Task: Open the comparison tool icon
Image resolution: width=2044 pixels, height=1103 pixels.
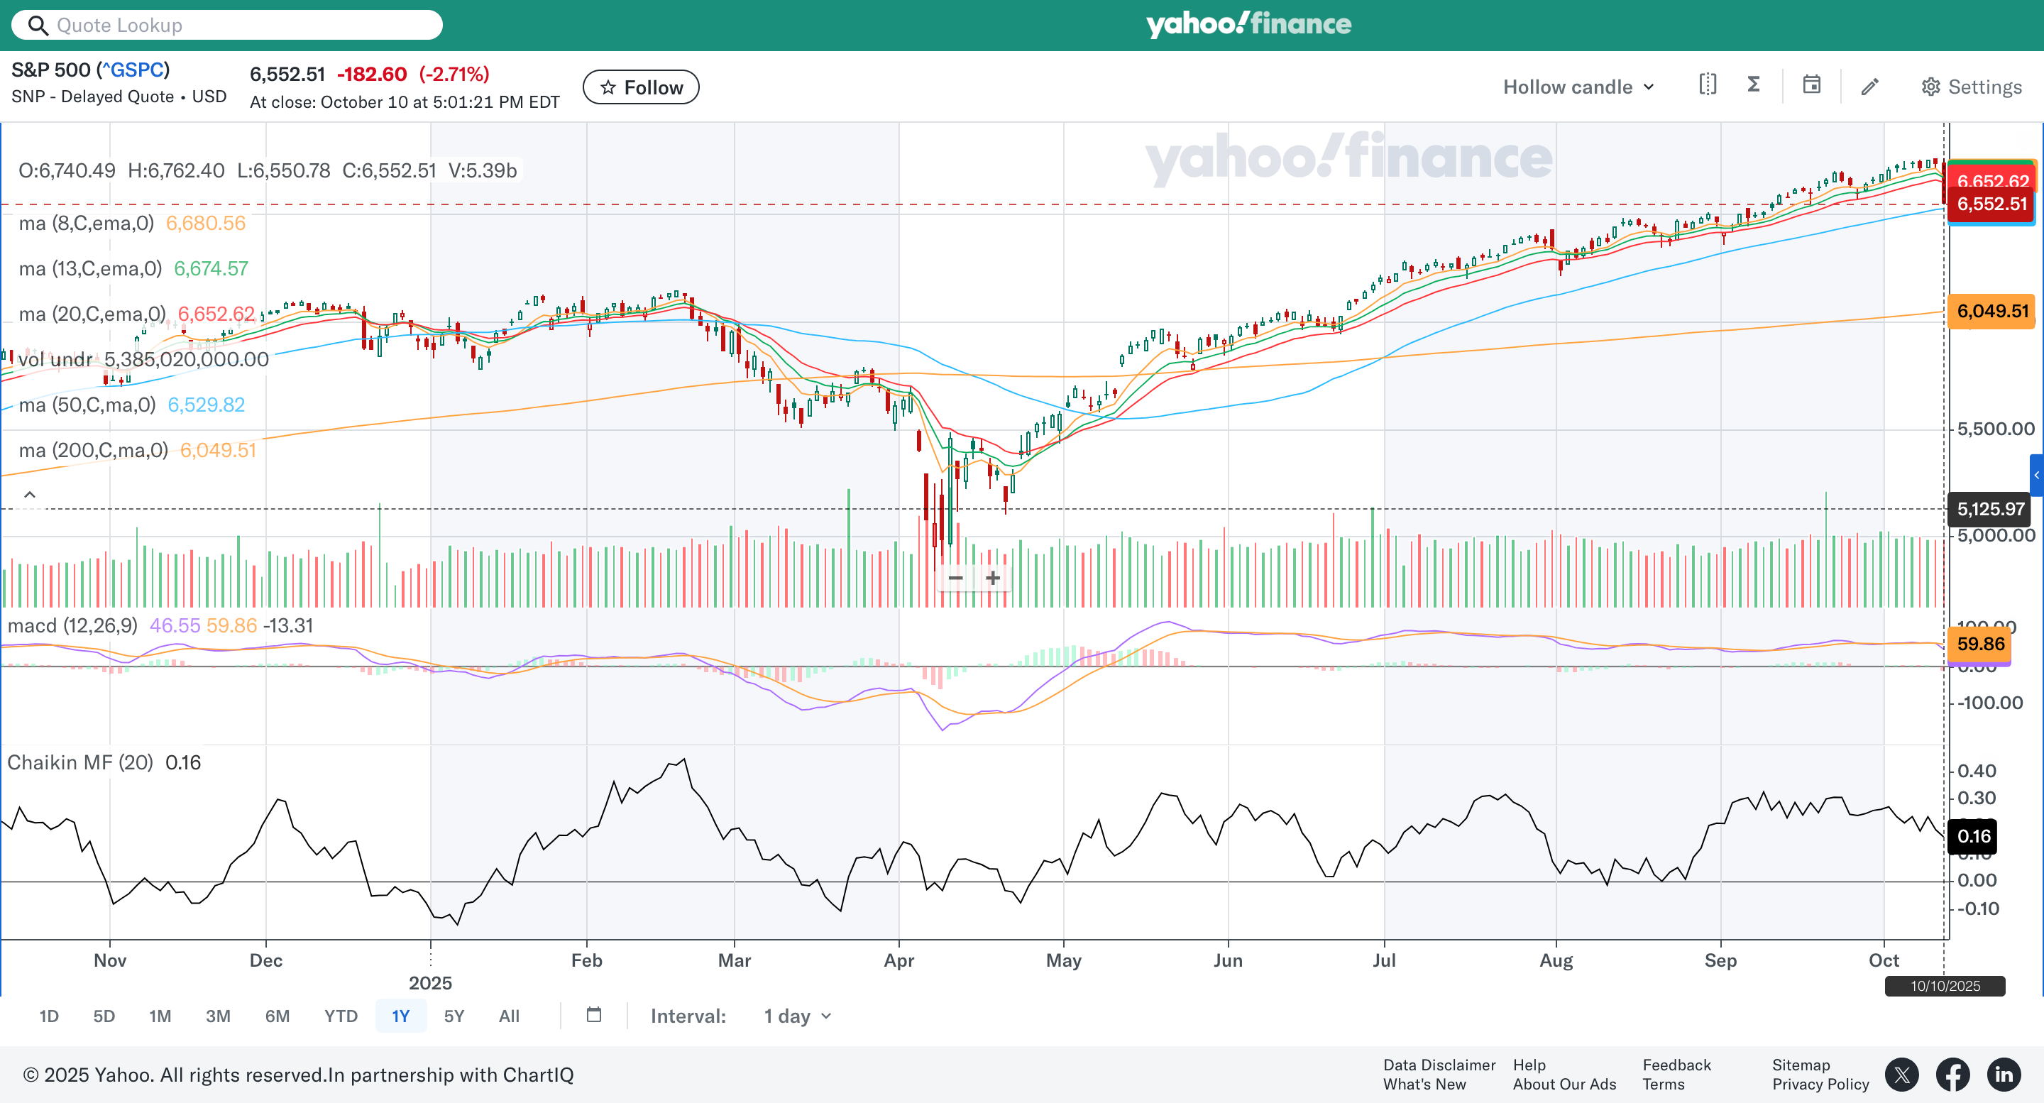Action: [x=1708, y=85]
